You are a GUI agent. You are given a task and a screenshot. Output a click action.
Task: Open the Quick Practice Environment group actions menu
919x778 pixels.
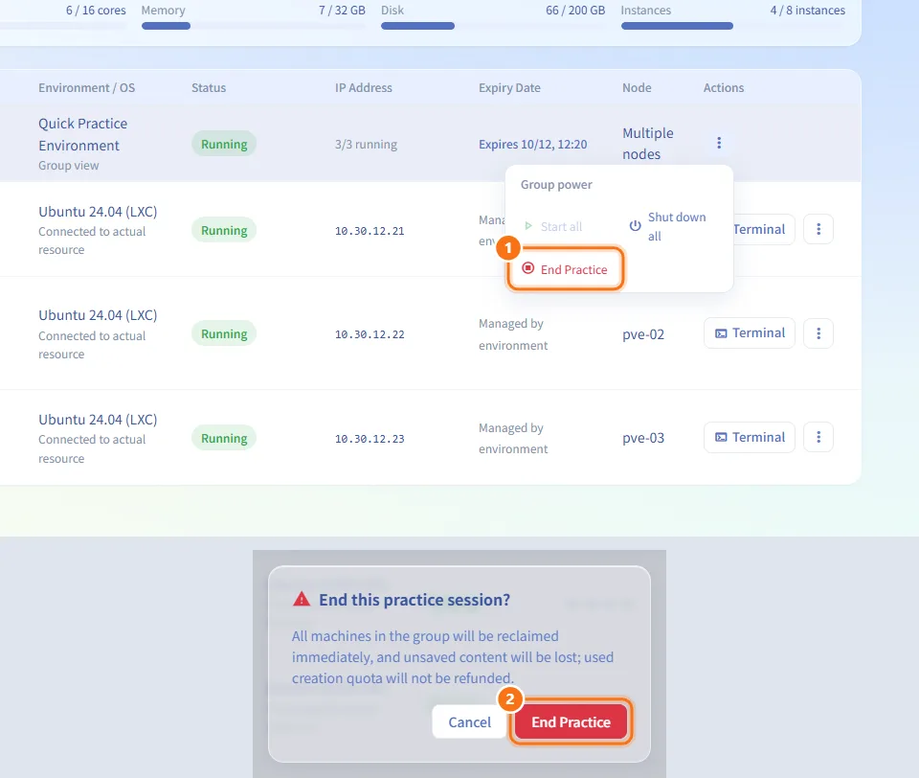coord(719,143)
